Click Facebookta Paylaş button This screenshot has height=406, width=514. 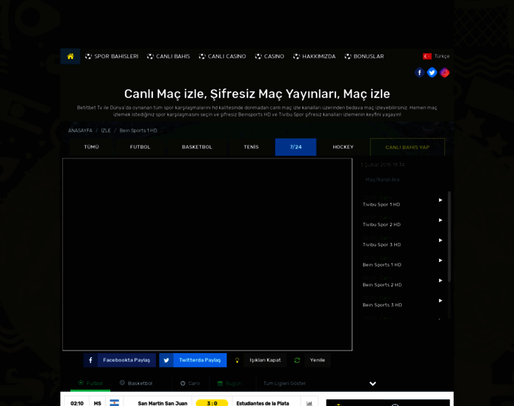click(120, 360)
